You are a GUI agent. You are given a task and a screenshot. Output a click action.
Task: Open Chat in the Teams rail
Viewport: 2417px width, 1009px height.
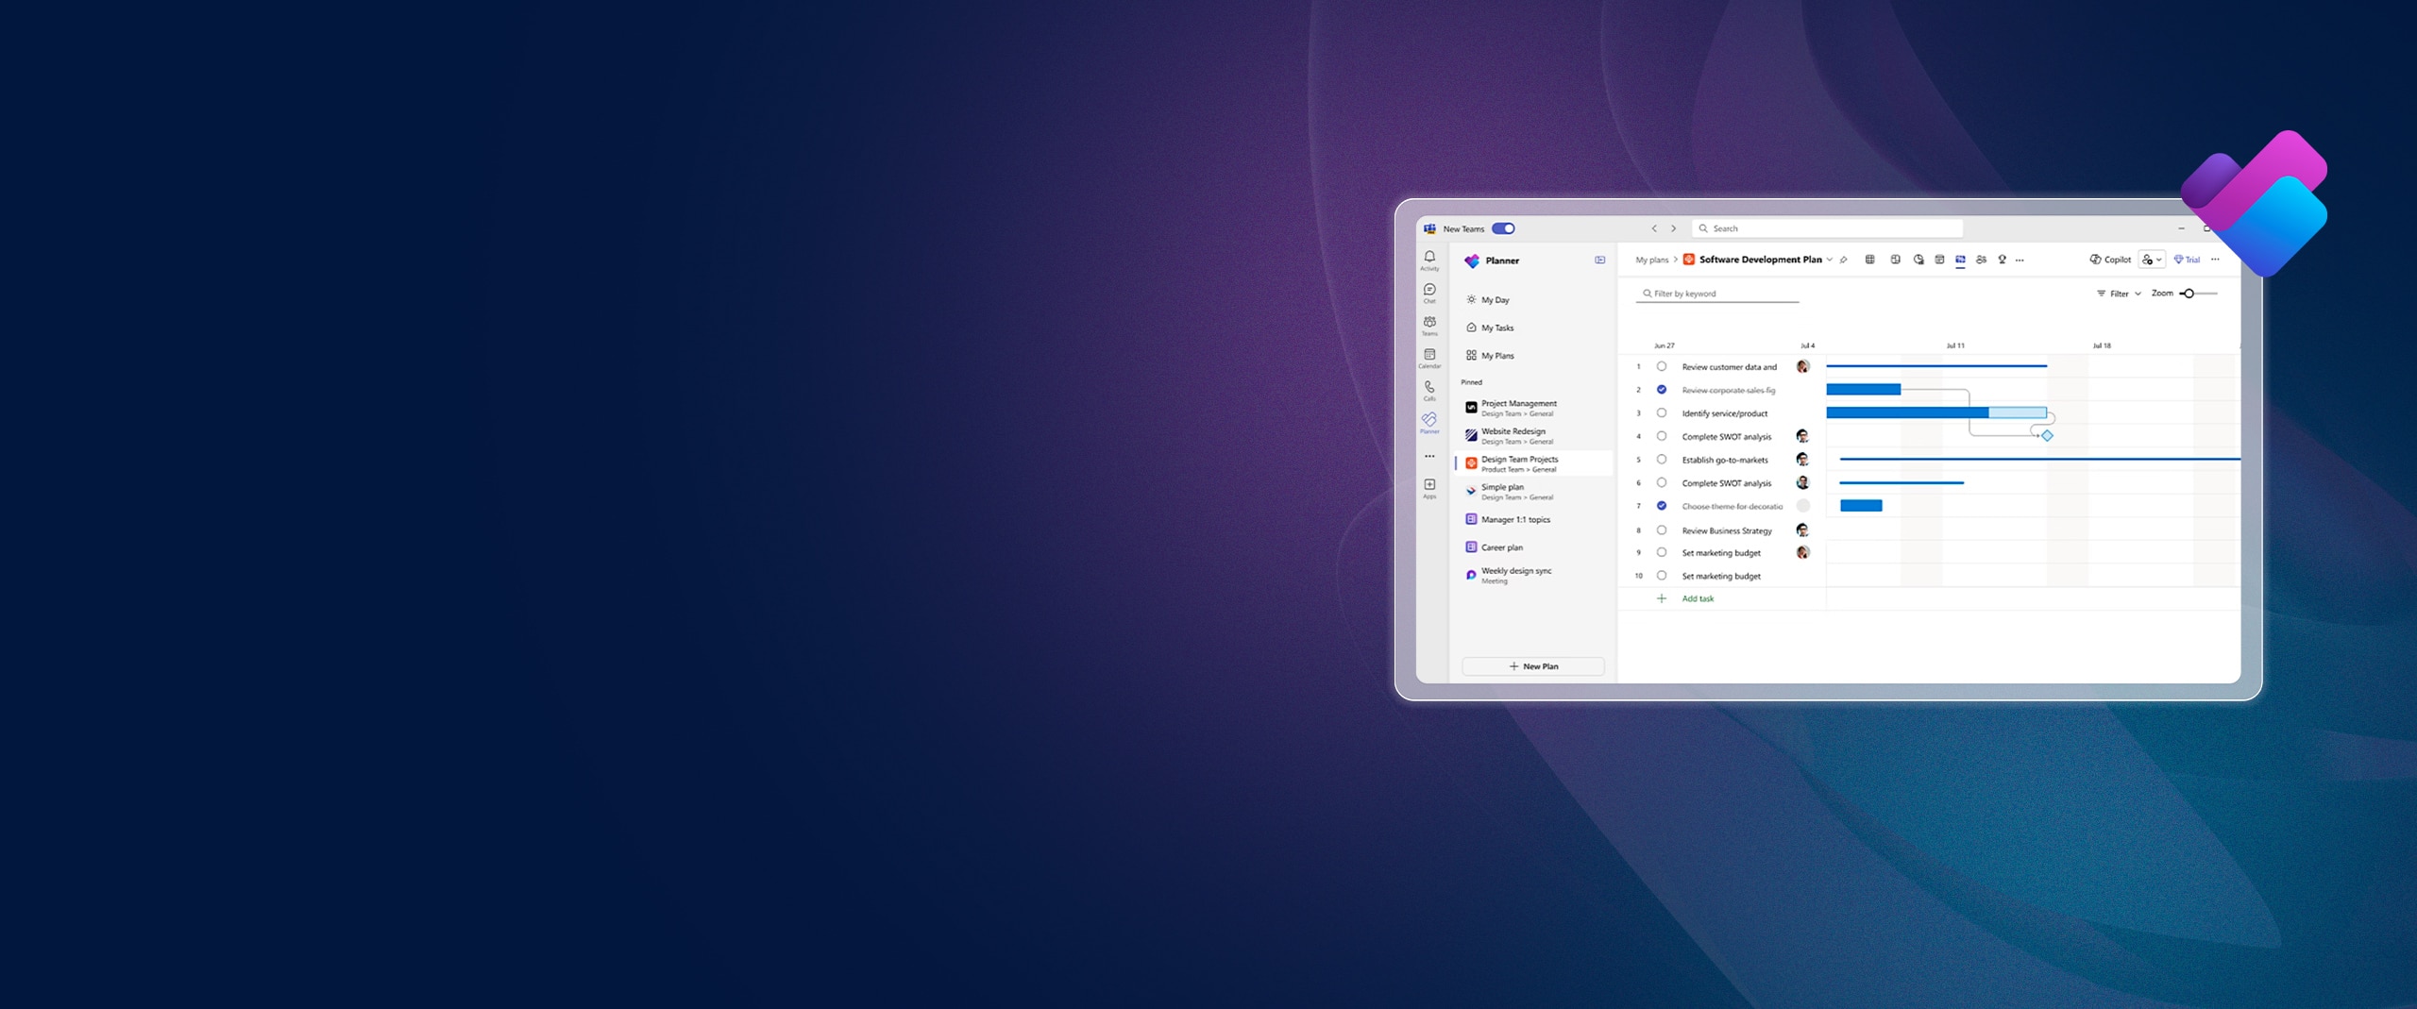(1429, 291)
